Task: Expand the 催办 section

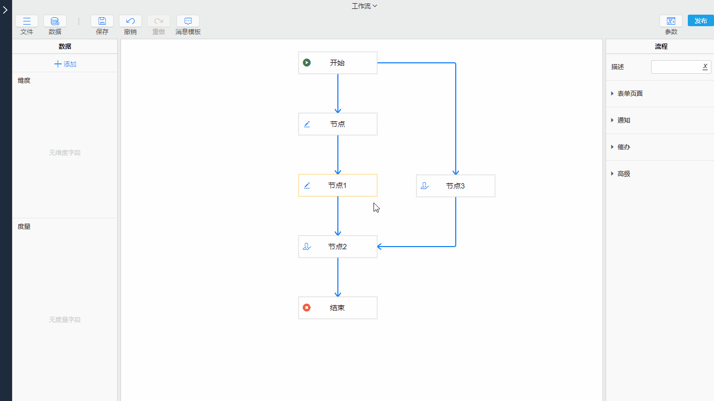Action: coord(623,147)
